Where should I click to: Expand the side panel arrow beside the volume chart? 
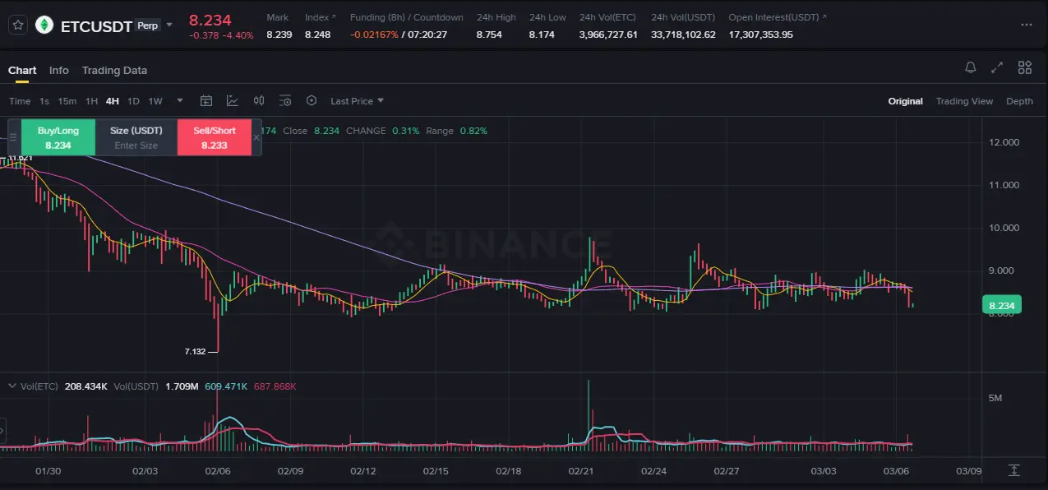[2, 429]
